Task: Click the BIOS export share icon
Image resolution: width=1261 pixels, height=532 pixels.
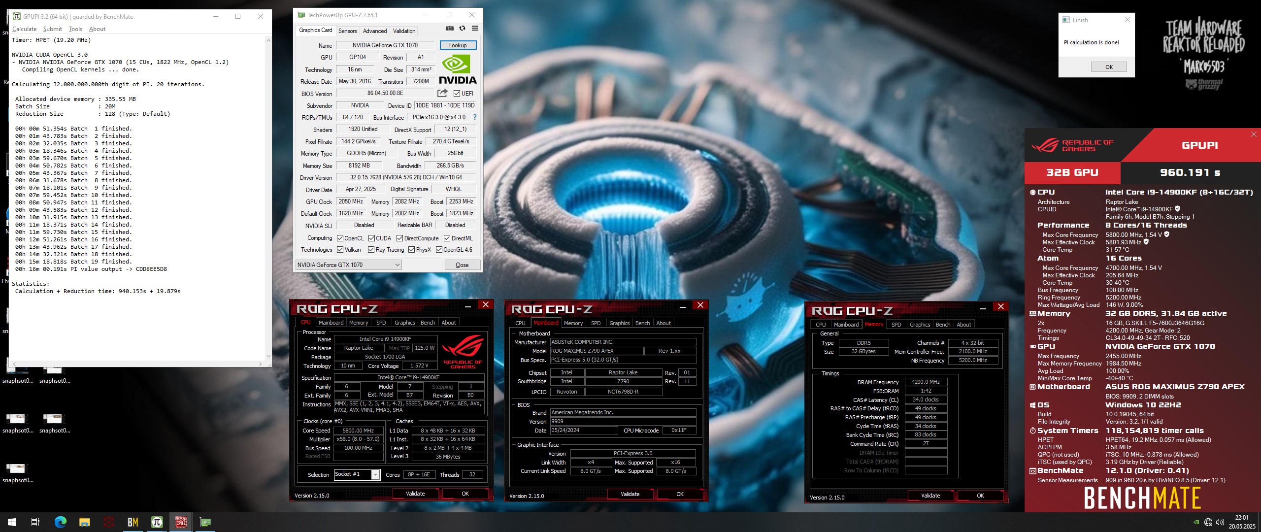Action: click(x=442, y=93)
